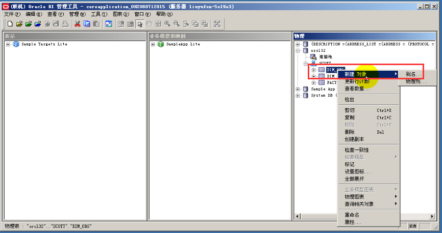The height and width of the screenshot is (233, 442).
Task: Select 查看数据... in context menu
Action: (x=369, y=89)
